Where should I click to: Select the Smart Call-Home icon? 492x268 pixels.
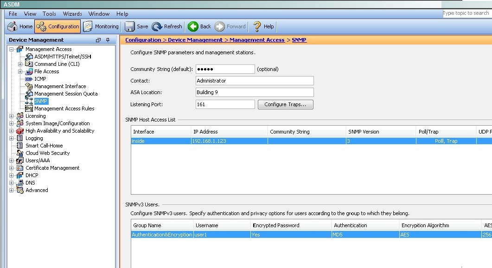(20, 146)
